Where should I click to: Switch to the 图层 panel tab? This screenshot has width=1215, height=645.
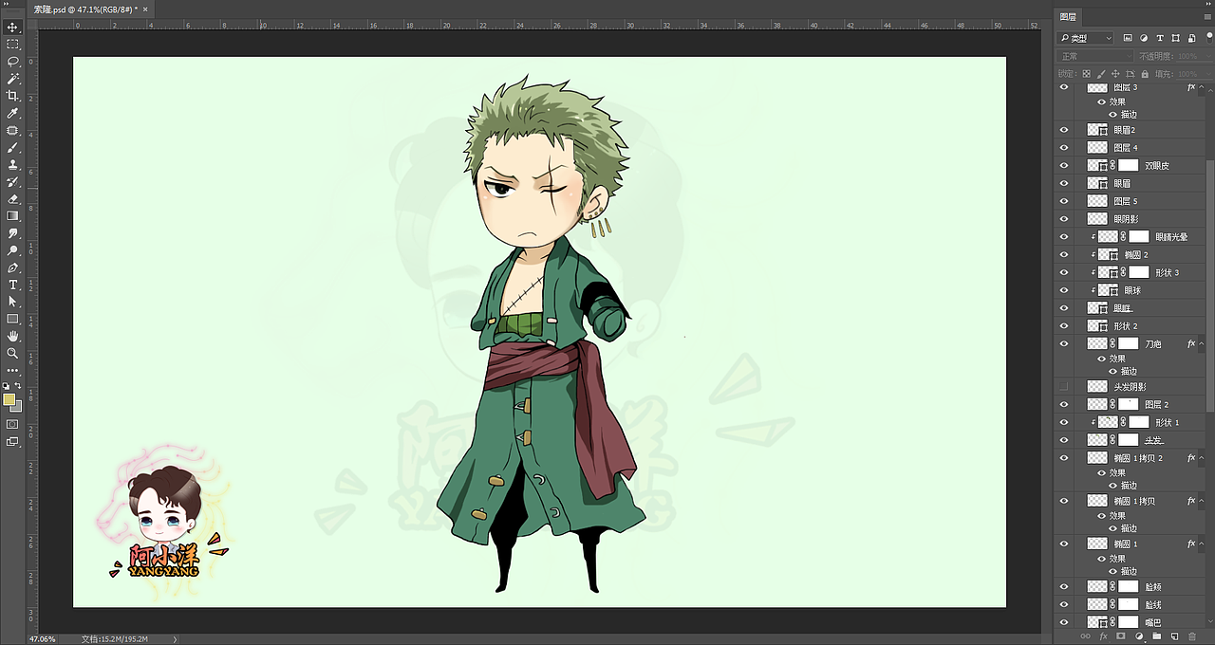tap(1068, 17)
